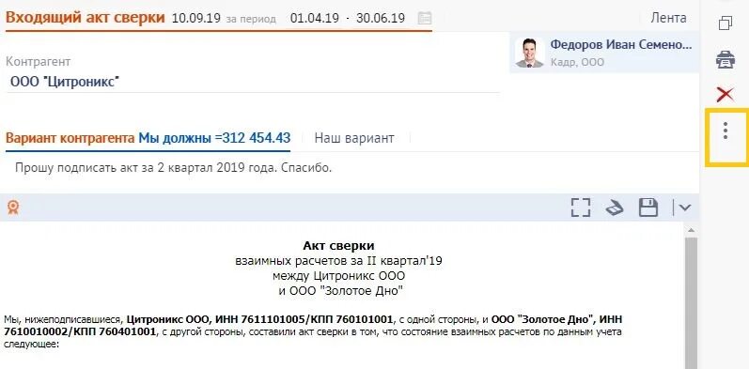Expand document preview to full screen
Image resolution: width=749 pixels, height=369 pixels.
581,208
